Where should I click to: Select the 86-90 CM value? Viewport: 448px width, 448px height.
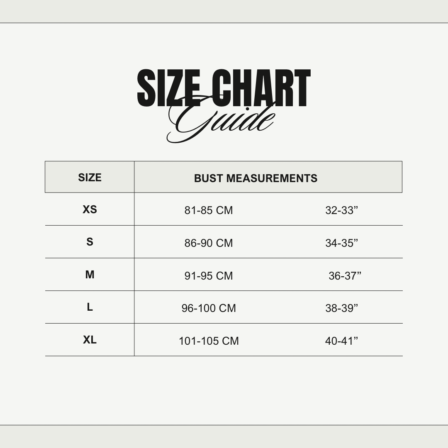209,243
